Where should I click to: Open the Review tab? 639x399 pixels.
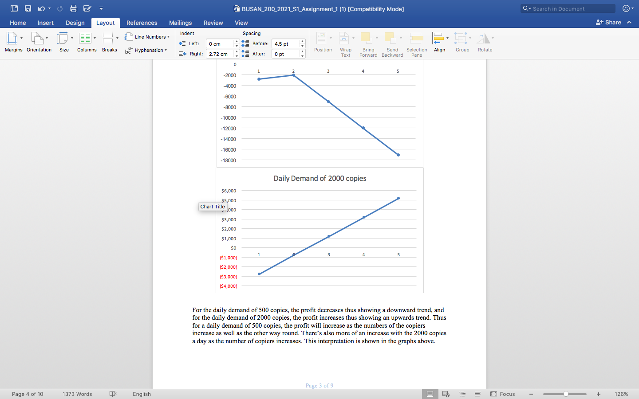[x=213, y=23]
